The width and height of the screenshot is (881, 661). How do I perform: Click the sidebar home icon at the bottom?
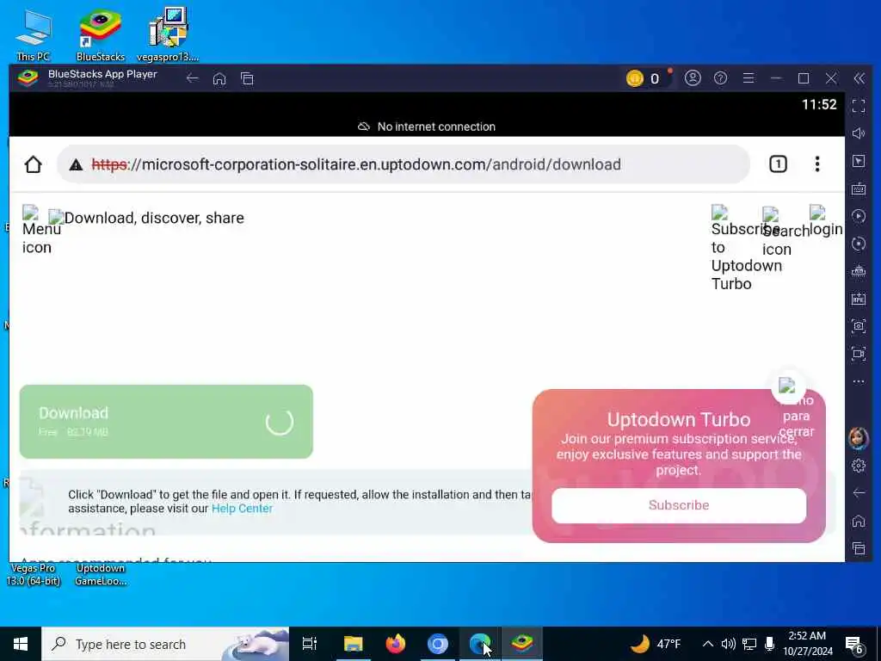[859, 521]
